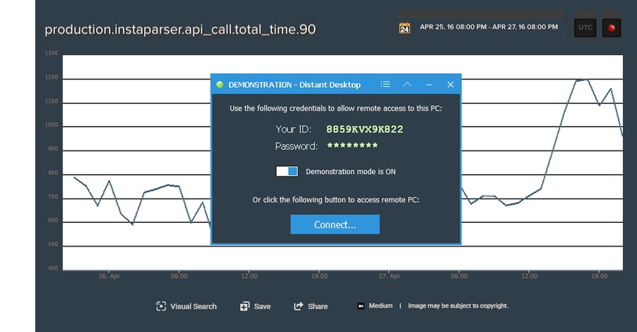Viewport: 637px width, 332px height.
Task: Click the red record indicator button
Action: click(x=611, y=28)
